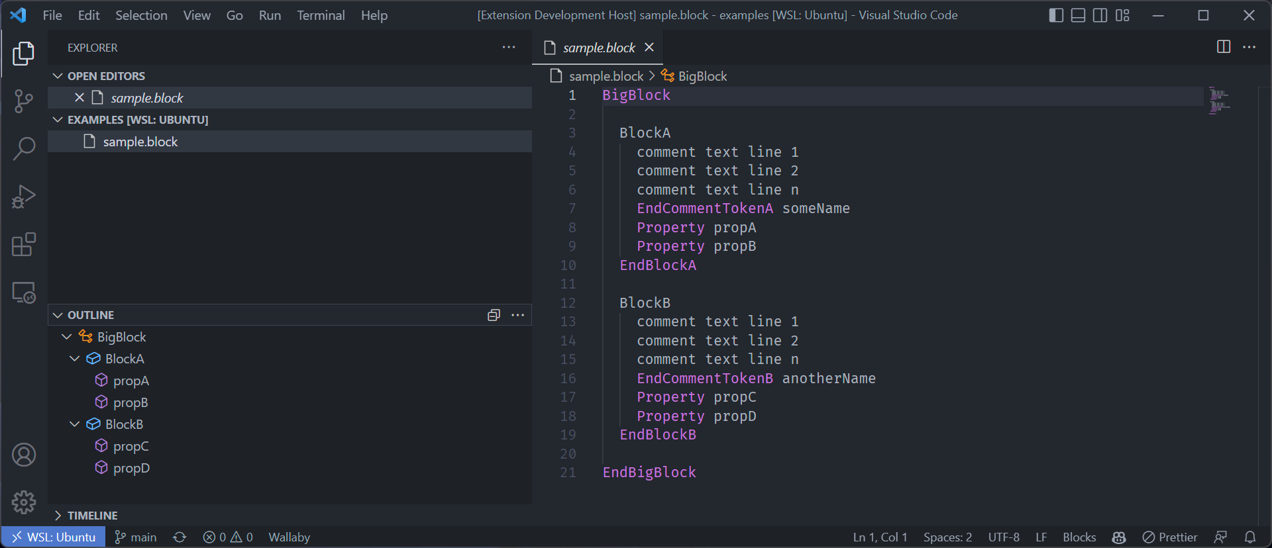Click the feedback icon in status bar
The height and width of the screenshot is (548, 1272).
[1220, 537]
